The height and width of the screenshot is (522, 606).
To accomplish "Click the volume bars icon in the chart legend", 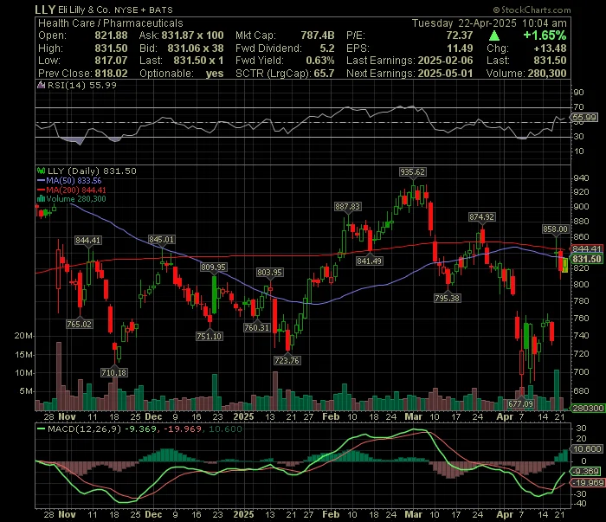I will (41, 199).
